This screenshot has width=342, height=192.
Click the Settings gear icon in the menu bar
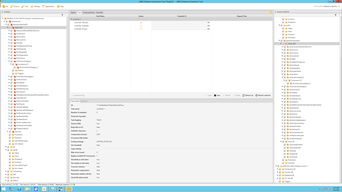pyautogui.click(x=32, y=6)
